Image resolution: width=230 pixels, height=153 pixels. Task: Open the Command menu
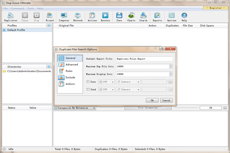coord(17,9)
